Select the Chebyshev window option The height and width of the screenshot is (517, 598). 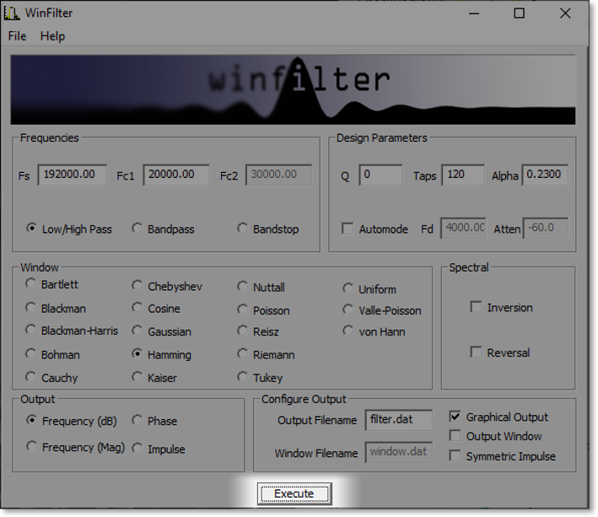[x=137, y=286]
